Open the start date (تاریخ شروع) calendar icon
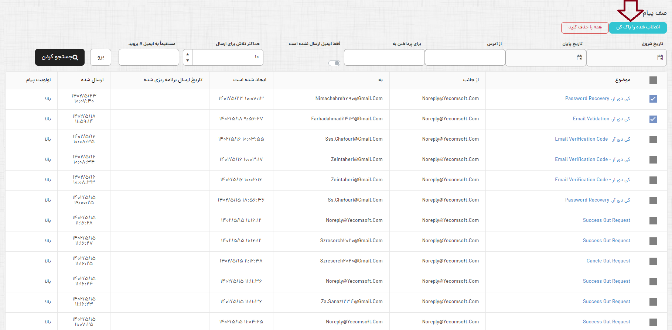 (x=660, y=58)
